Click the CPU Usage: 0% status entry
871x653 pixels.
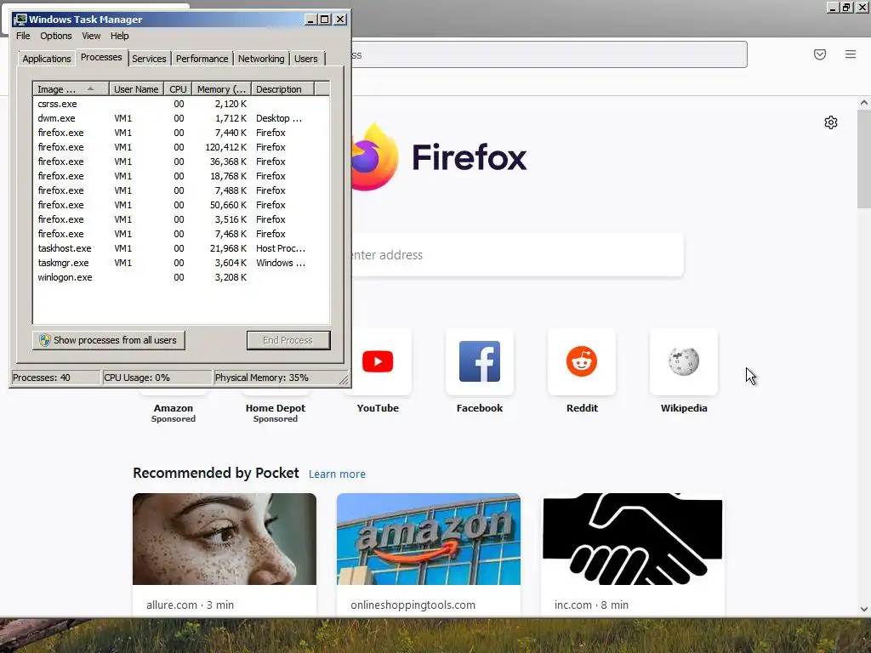157,378
